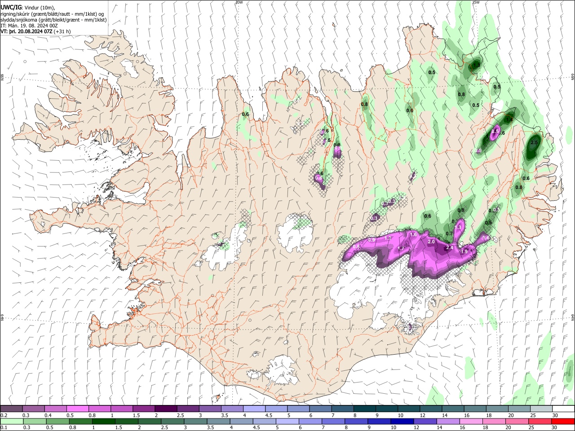Screen dimensions: 575x431
Task: Pick top-row swatch between 0.8 and 1
Action: tap(100, 409)
